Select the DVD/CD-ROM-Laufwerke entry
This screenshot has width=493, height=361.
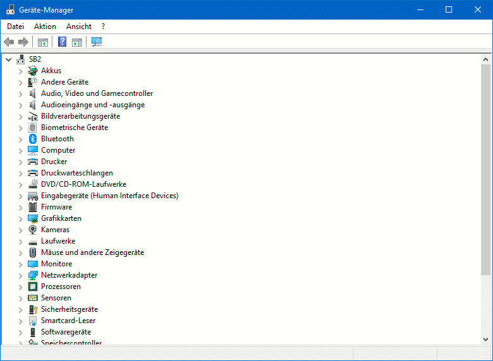[83, 184]
